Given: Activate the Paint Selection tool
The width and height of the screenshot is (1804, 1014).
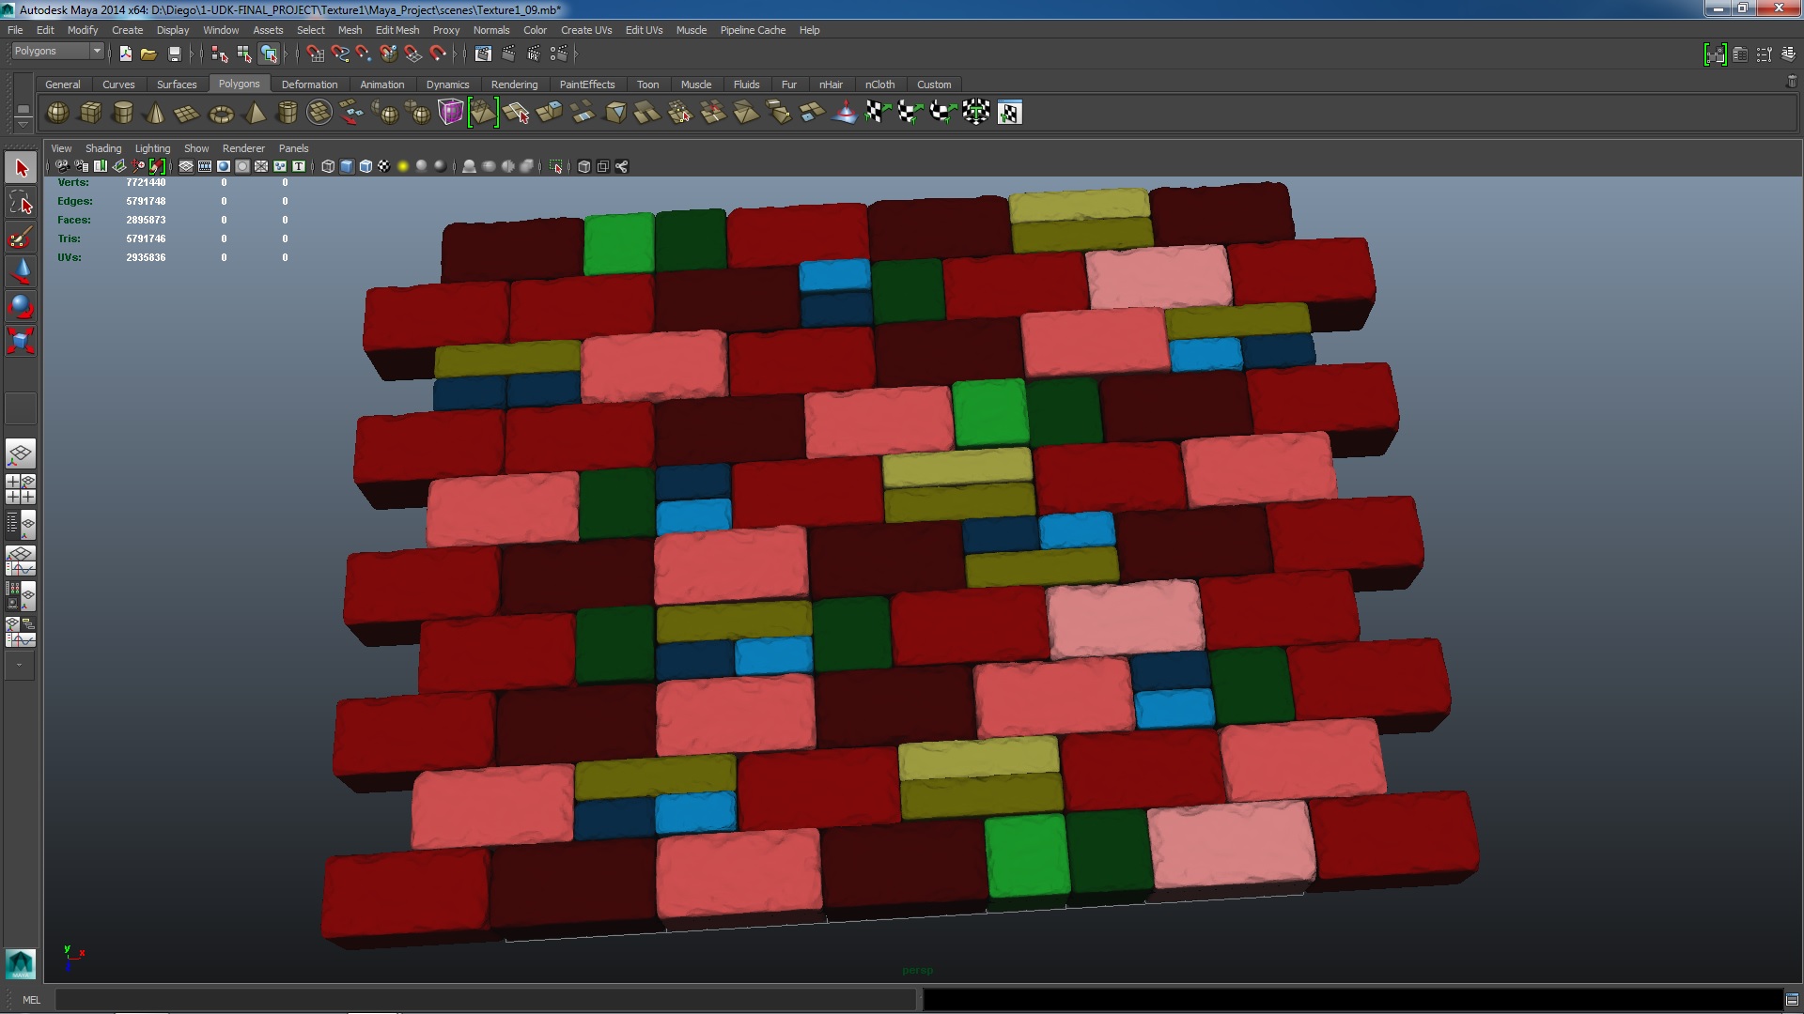Looking at the screenshot, I should tap(21, 237).
